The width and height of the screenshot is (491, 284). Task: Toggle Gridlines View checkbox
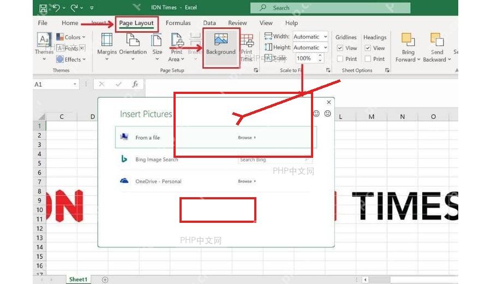[x=340, y=48]
